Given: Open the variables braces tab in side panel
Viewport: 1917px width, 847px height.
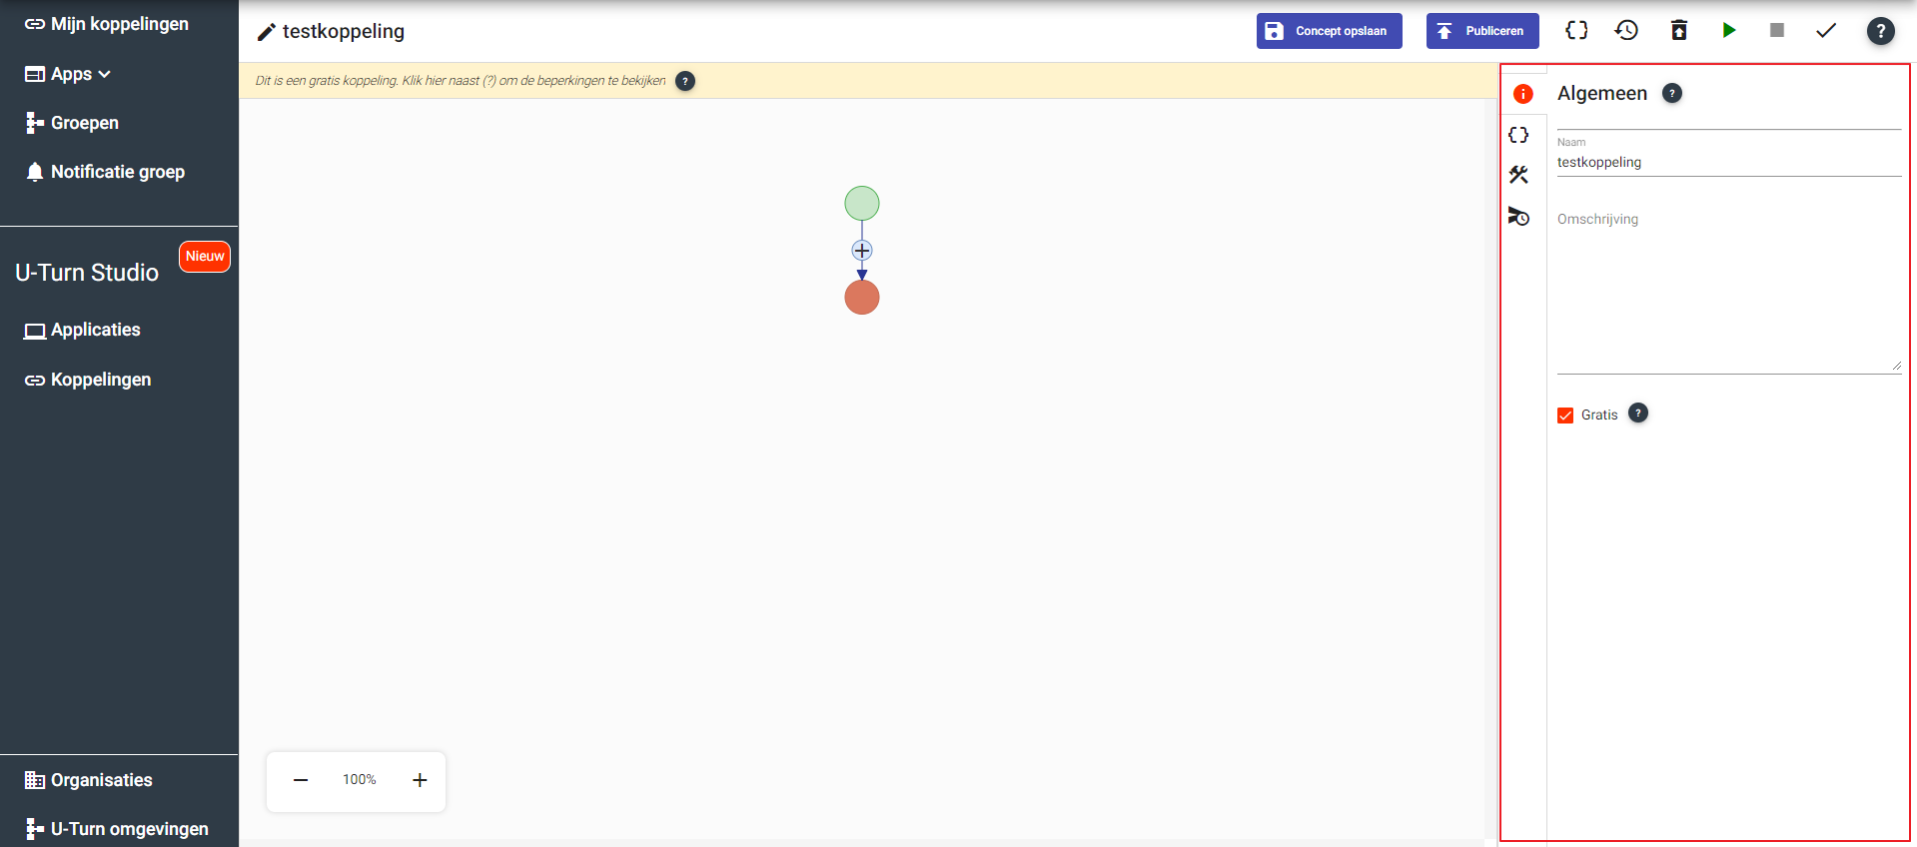Looking at the screenshot, I should 1519,135.
